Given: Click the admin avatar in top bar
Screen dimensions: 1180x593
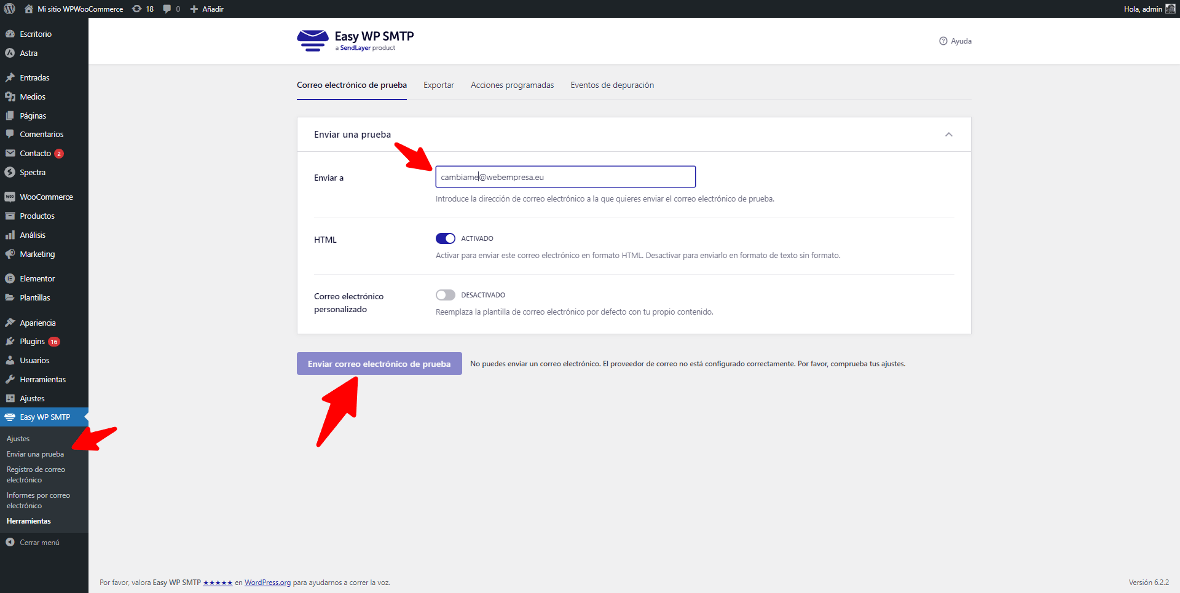Looking at the screenshot, I should pyautogui.click(x=1170, y=9).
